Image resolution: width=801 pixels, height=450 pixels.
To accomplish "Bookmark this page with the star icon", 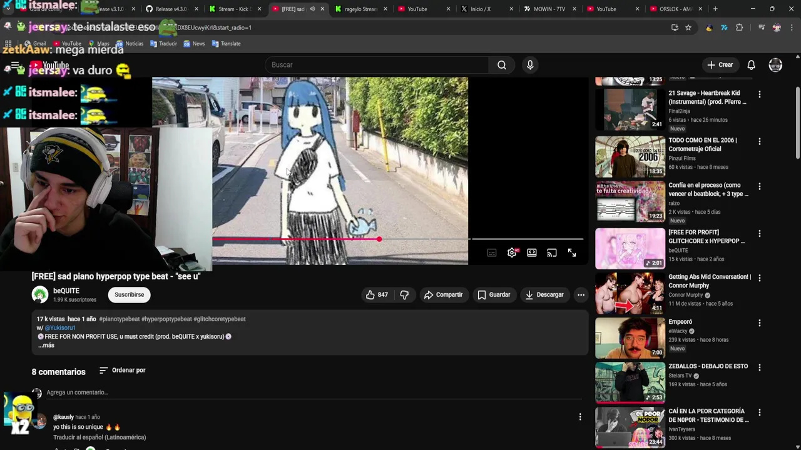I will [688, 27].
